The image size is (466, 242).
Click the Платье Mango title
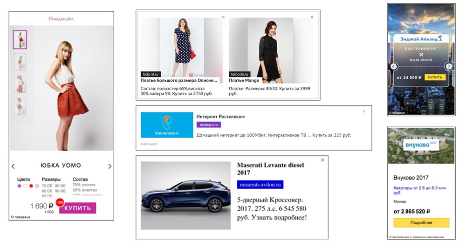[244, 81]
